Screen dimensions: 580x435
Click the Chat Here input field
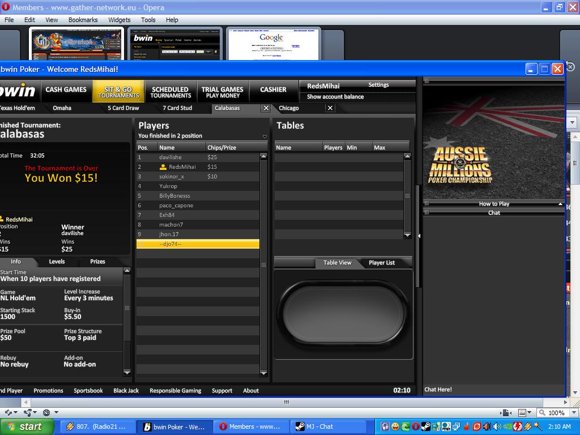point(494,389)
